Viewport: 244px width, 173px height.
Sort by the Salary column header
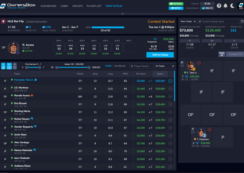(160, 74)
